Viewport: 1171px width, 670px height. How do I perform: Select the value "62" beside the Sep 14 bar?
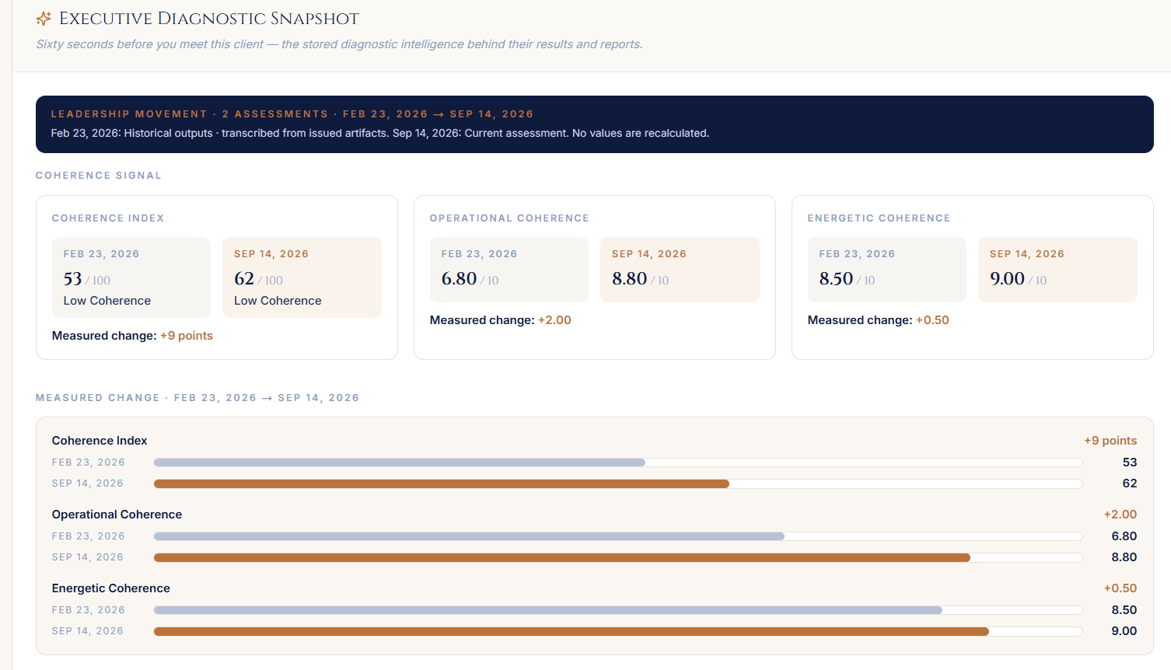click(x=1130, y=483)
